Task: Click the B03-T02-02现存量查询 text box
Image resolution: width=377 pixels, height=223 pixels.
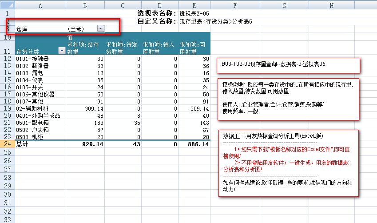Action: click(x=288, y=65)
